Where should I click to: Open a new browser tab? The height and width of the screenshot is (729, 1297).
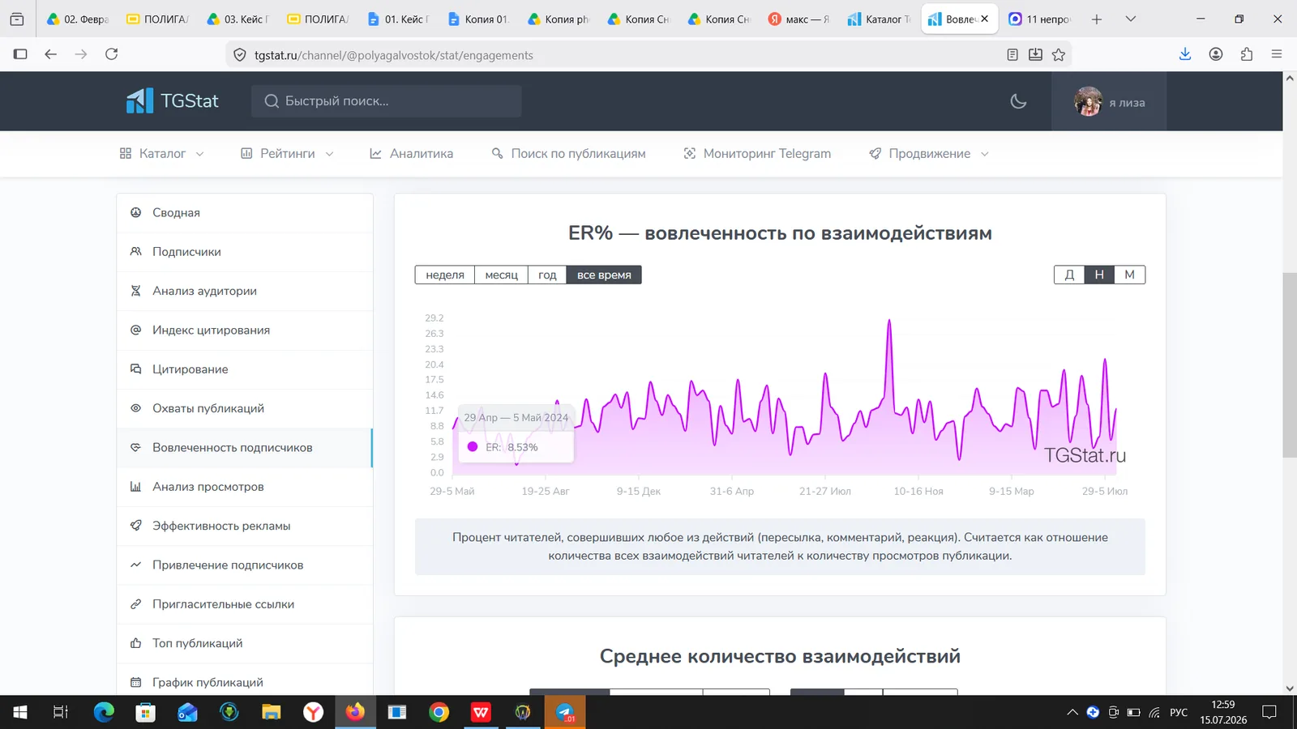pos(1096,19)
